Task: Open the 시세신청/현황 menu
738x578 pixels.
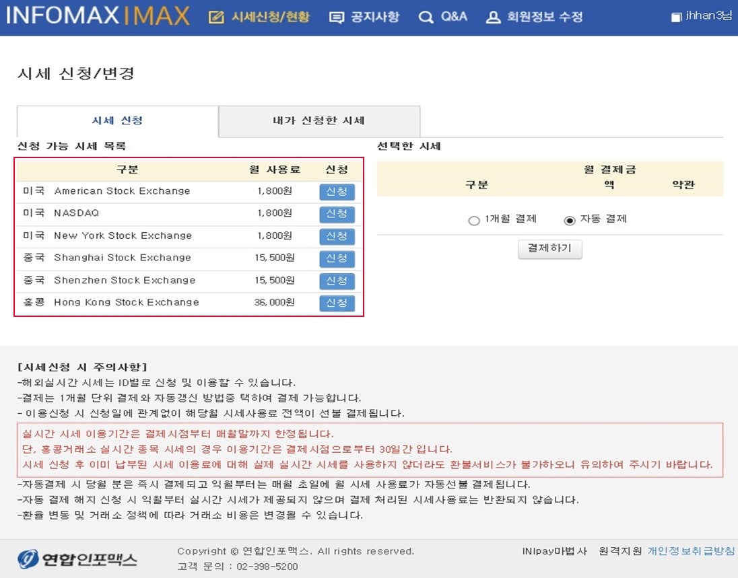Action: click(x=270, y=17)
